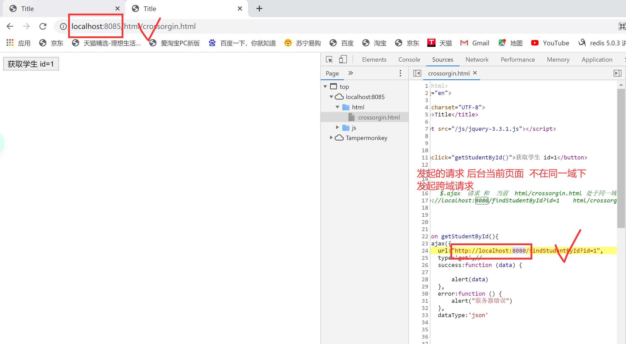Reload the current page
Image resolution: width=626 pixels, height=344 pixels.
point(43,26)
